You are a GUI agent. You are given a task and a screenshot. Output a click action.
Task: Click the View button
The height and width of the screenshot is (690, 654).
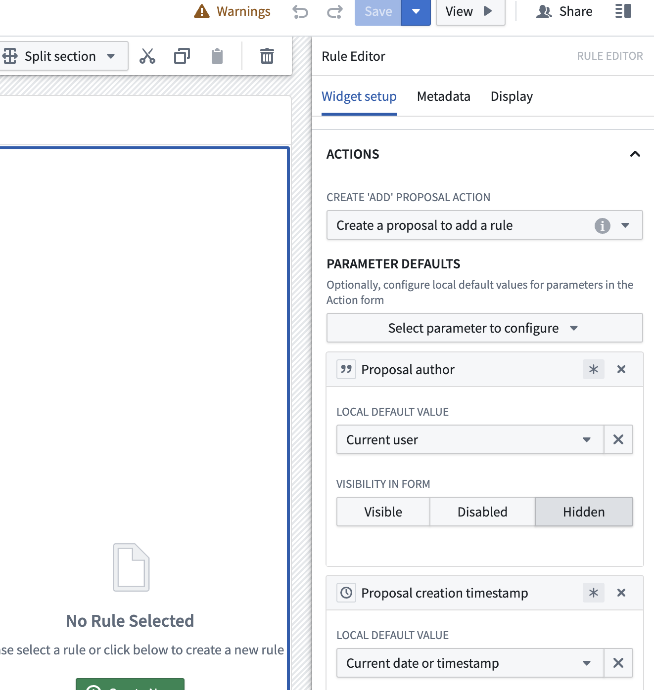pos(470,11)
